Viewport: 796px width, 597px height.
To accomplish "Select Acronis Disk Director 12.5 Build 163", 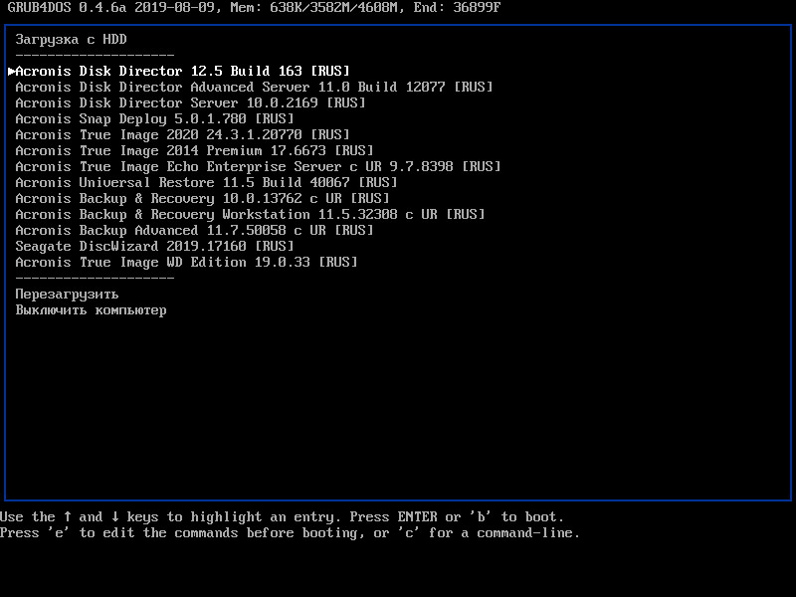I will [182, 72].
